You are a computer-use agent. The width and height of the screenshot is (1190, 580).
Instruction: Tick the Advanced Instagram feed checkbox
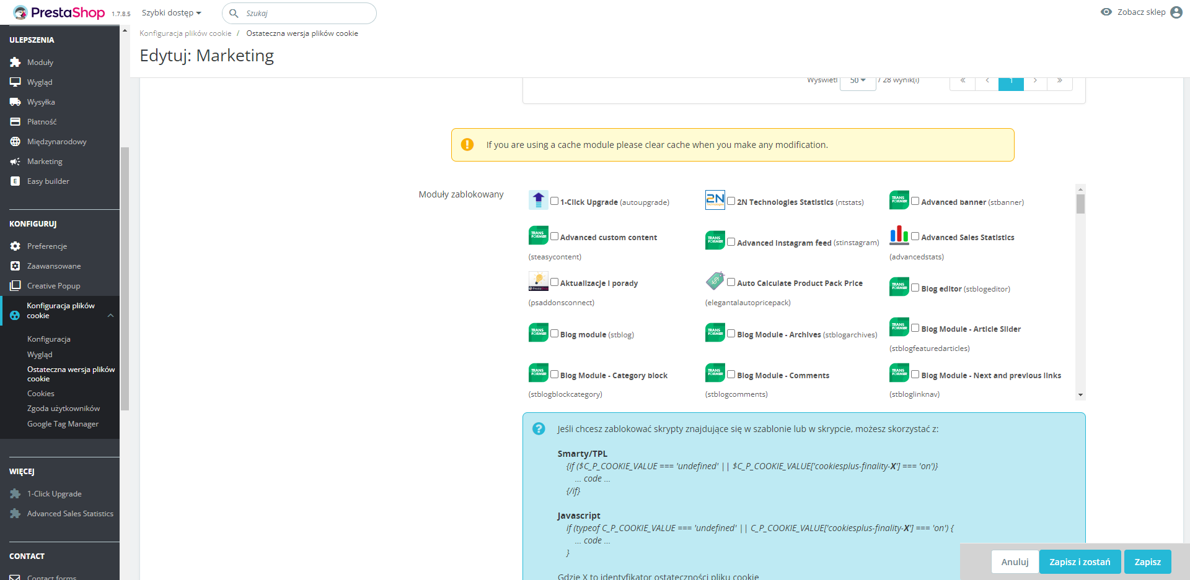point(731,242)
